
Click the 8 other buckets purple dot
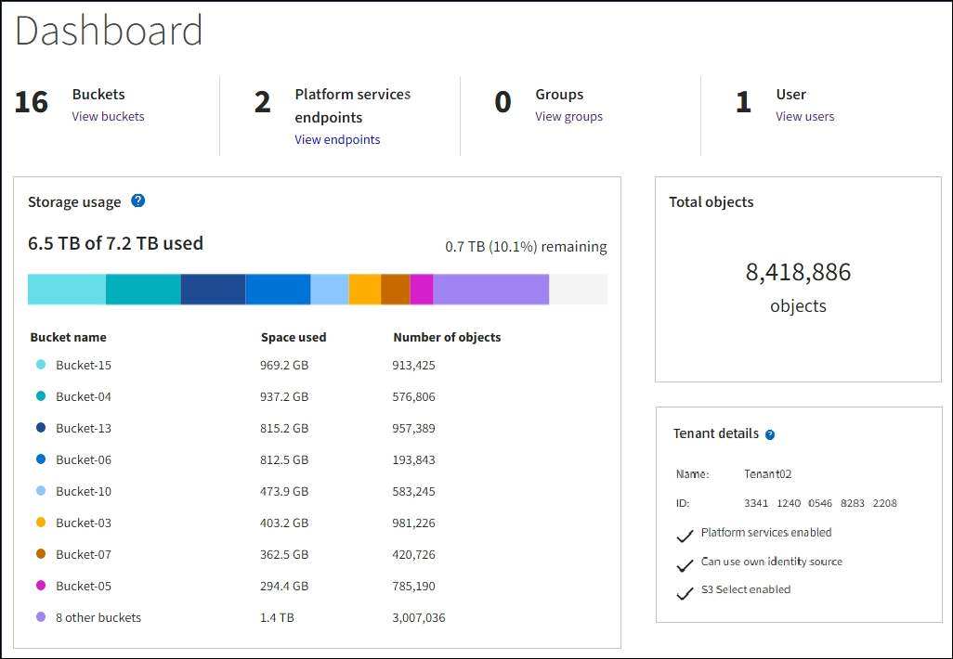[41, 618]
